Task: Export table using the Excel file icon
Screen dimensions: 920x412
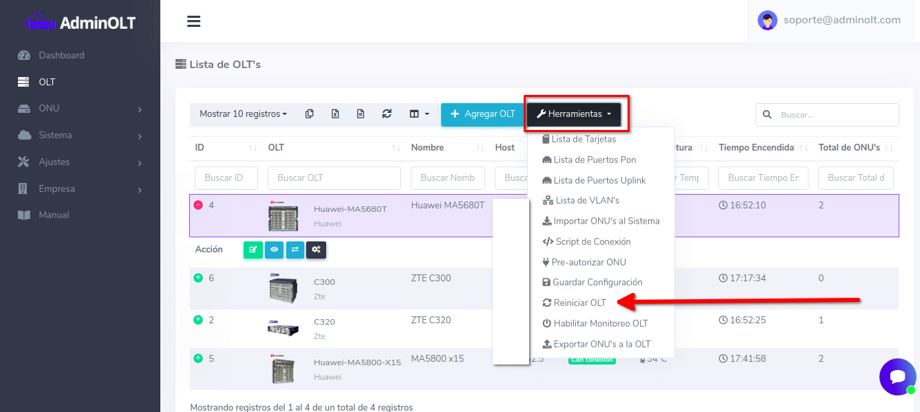Action: (x=335, y=114)
